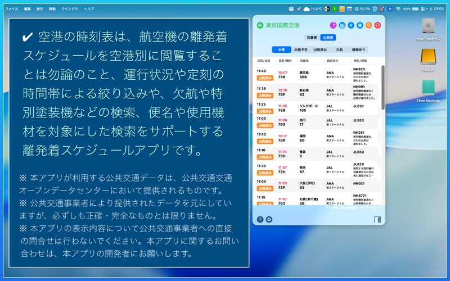The height and width of the screenshot is (281, 450).
Task: Click changed time 12:07 in NH623 row
Action: 283,73
